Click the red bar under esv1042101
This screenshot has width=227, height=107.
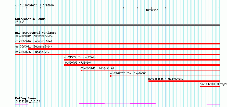coord(210,87)
